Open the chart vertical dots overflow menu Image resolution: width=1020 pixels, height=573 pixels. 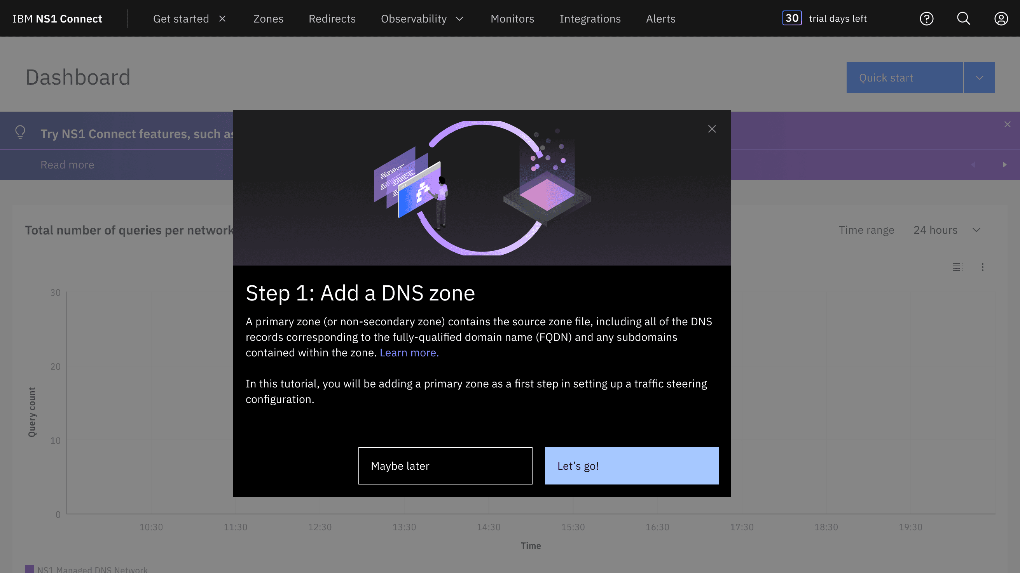point(982,267)
